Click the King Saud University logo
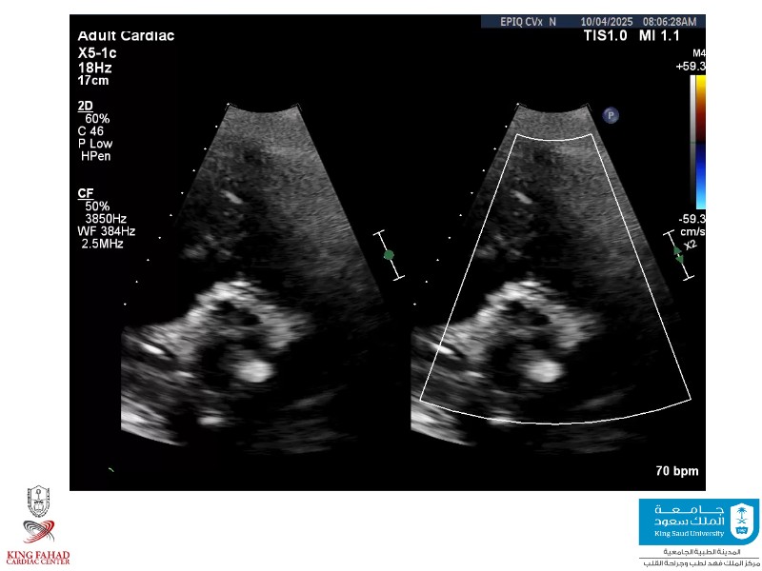Image resolution: width=762 pixels, height=571 pixels. pyautogui.click(x=698, y=522)
